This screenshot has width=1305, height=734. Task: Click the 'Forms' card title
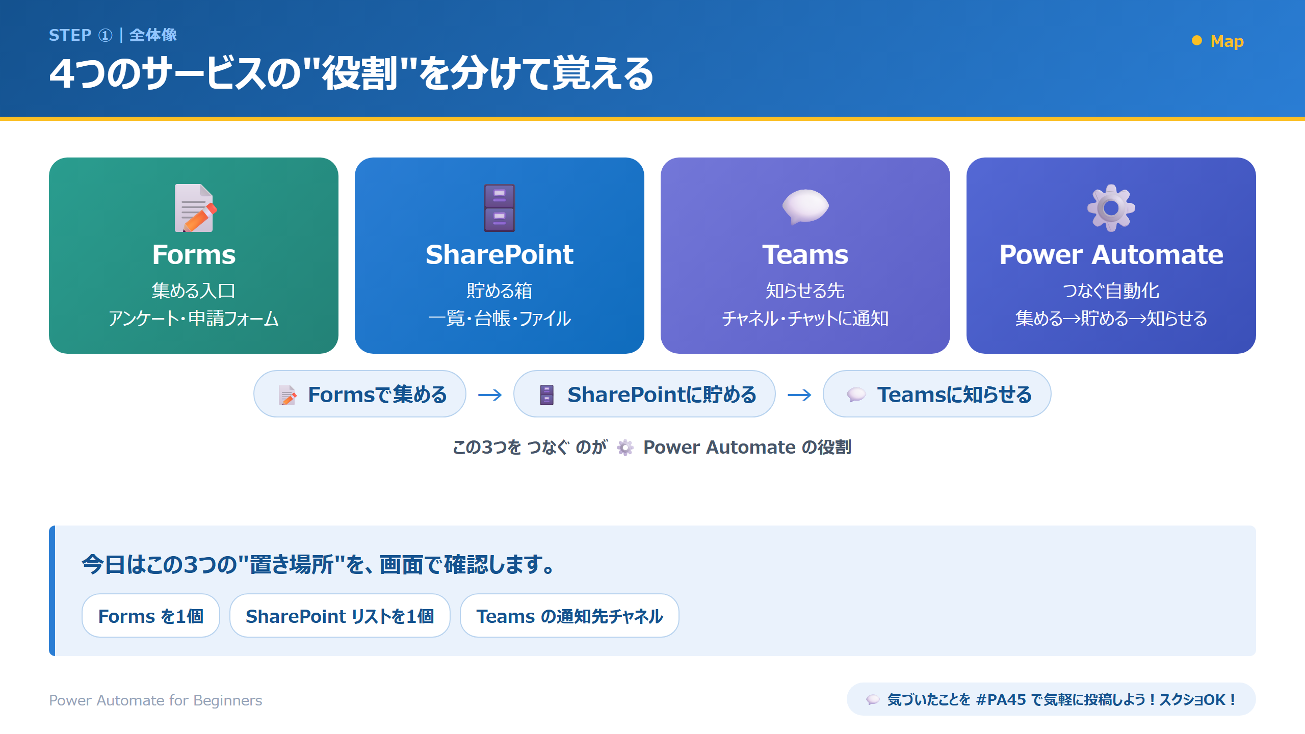194,254
